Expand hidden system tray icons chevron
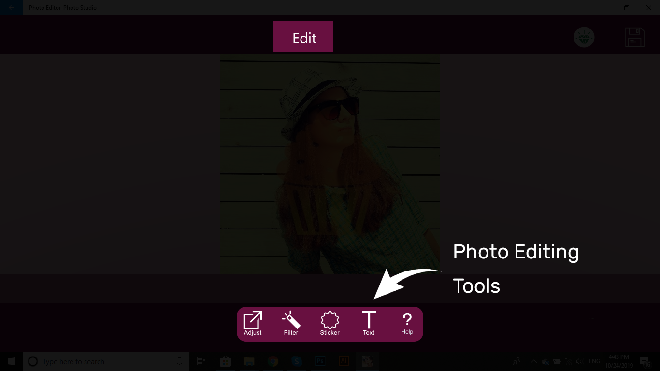660x371 pixels. point(533,361)
